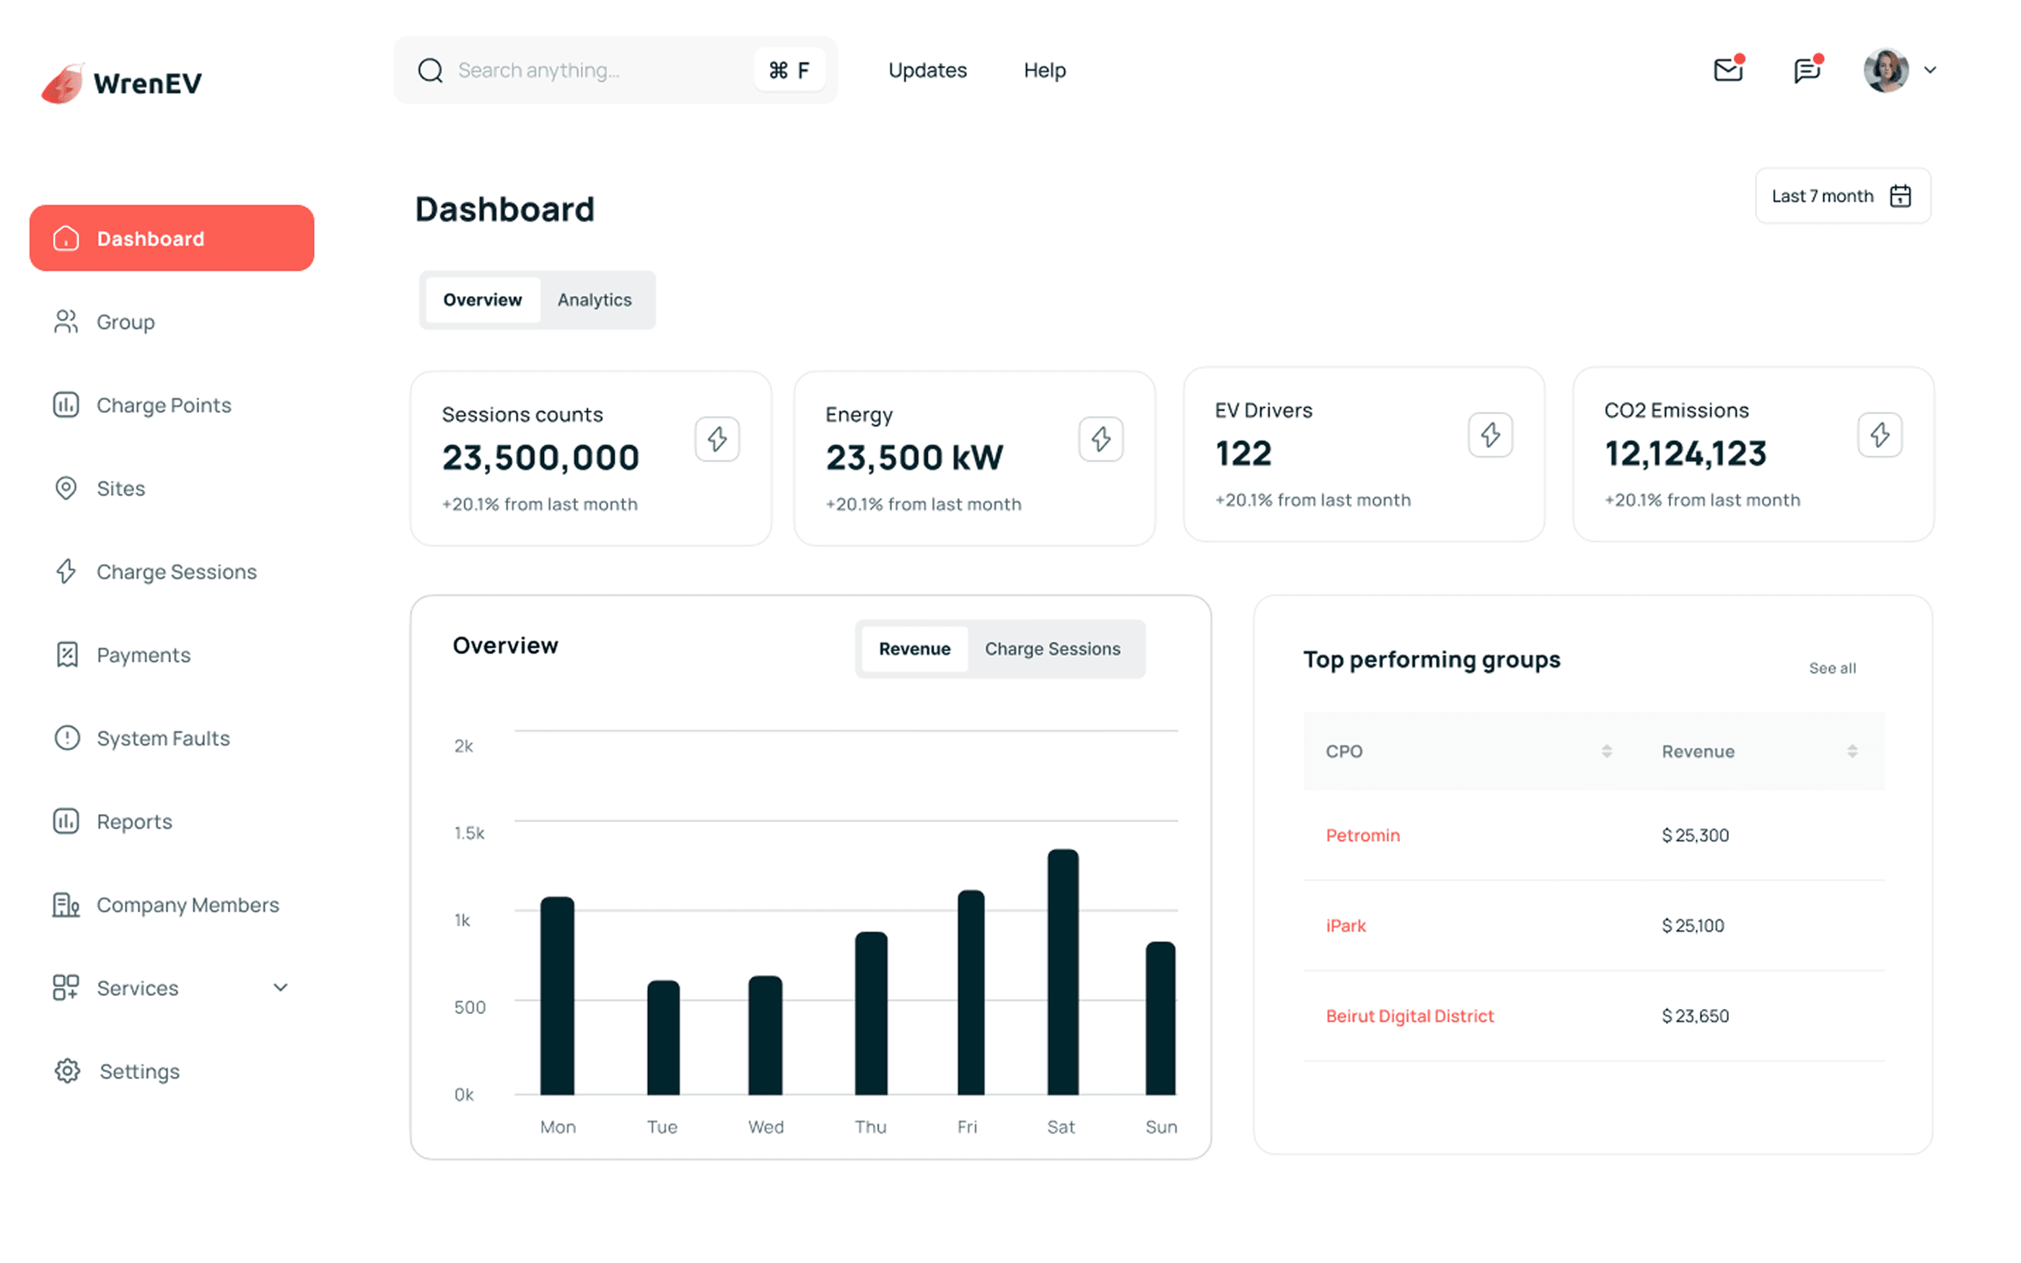The width and height of the screenshot is (2021, 1263).
Task: Click the $ 25,100 revenue value
Action: [1692, 925]
